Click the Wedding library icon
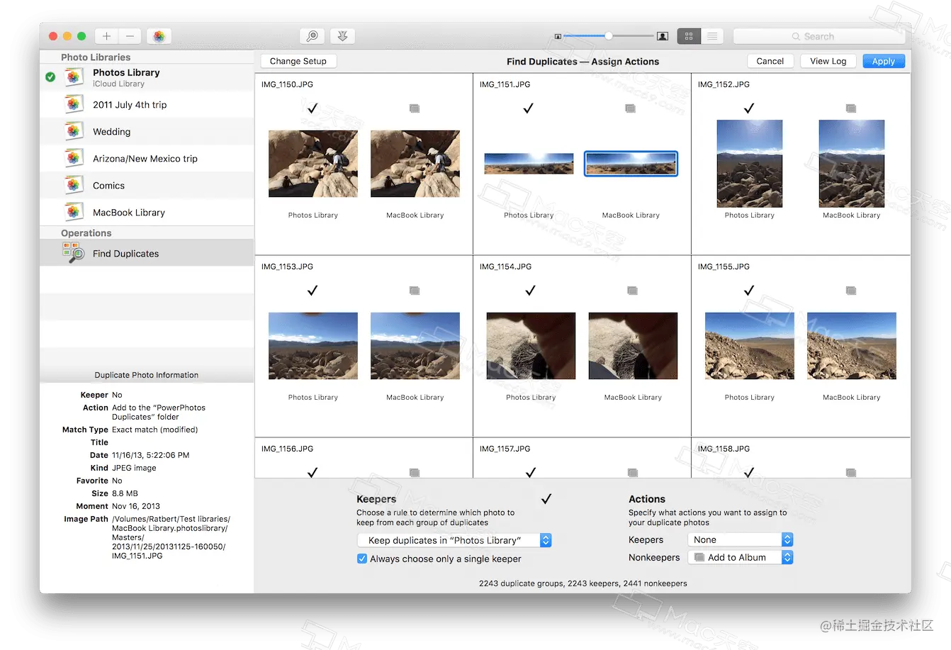The width and height of the screenshot is (951, 650). pos(74,132)
